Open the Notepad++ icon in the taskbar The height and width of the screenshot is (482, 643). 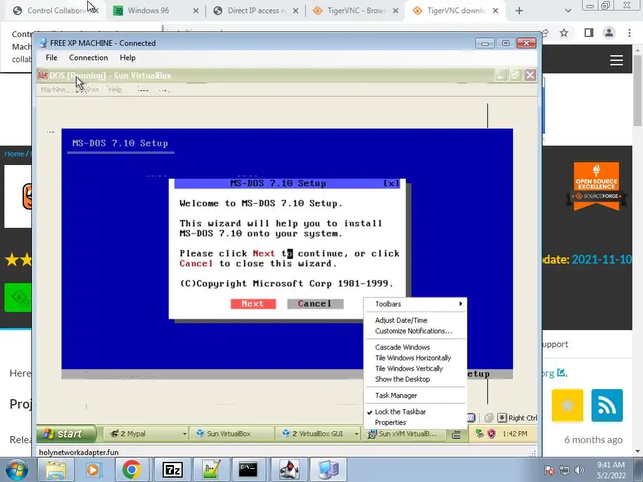[212, 469]
